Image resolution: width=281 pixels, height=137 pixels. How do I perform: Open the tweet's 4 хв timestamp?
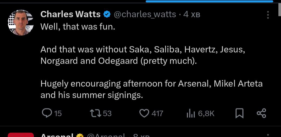point(192,15)
